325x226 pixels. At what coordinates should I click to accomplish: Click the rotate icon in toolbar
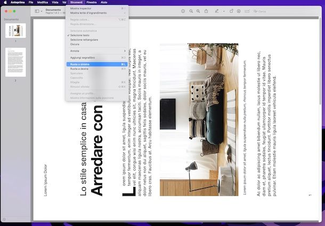pyautogui.click(x=231, y=11)
